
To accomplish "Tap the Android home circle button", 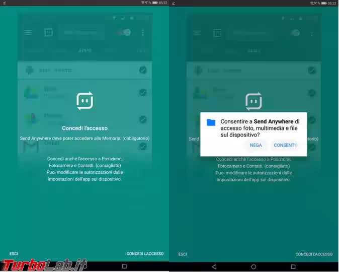I will coord(253,266).
